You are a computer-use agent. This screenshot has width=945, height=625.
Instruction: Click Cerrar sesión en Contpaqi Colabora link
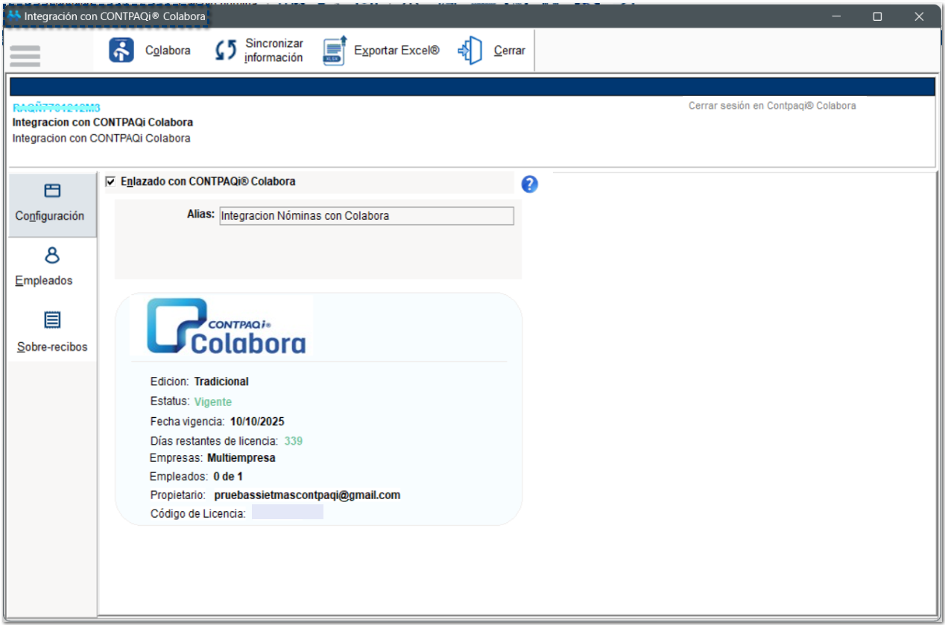pos(771,106)
